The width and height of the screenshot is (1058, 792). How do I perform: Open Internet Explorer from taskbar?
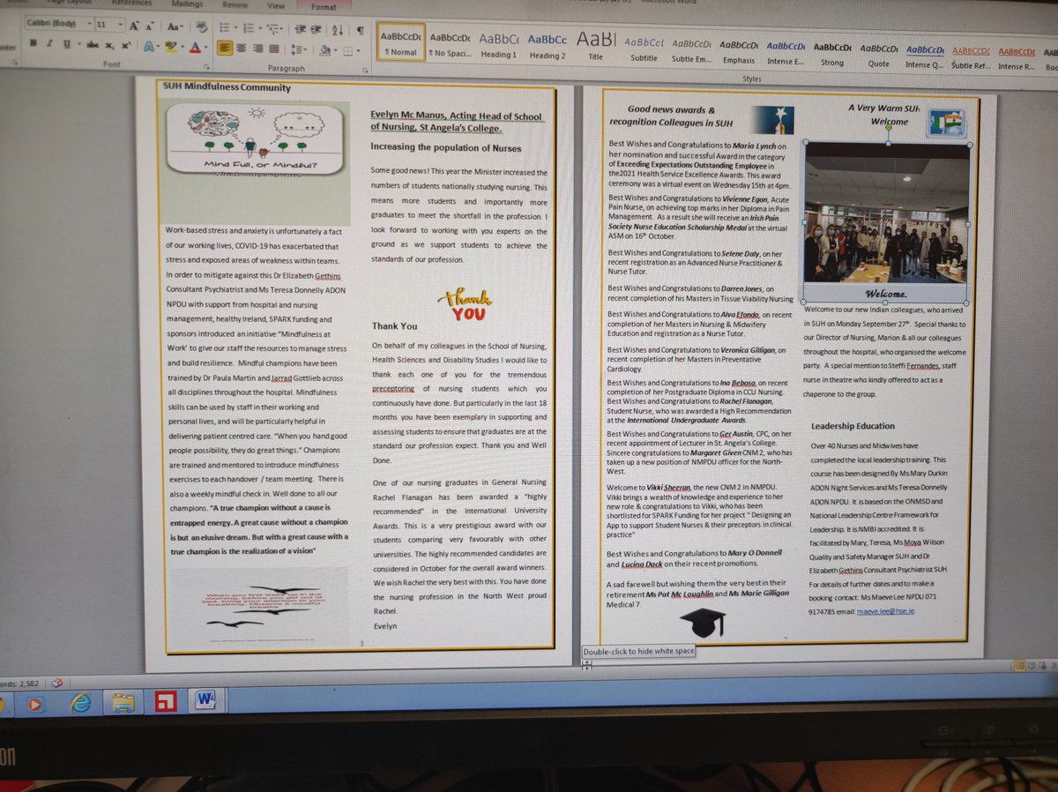click(x=80, y=703)
